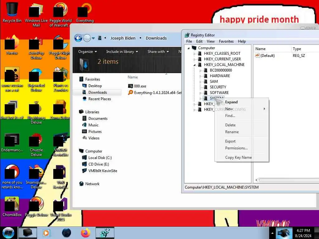Viewport: 319px width, 239px height.
Task: Collapse the Computer root node arrow
Action: [x=188, y=48]
